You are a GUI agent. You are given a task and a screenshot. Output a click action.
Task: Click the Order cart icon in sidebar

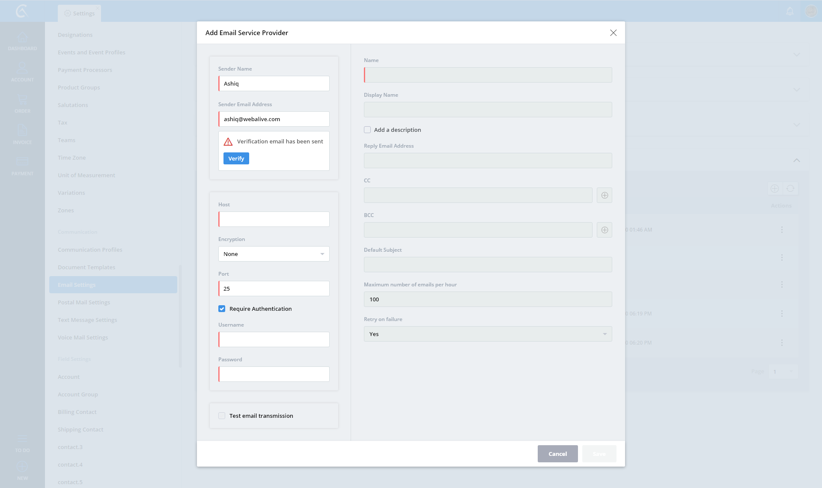pos(22,103)
